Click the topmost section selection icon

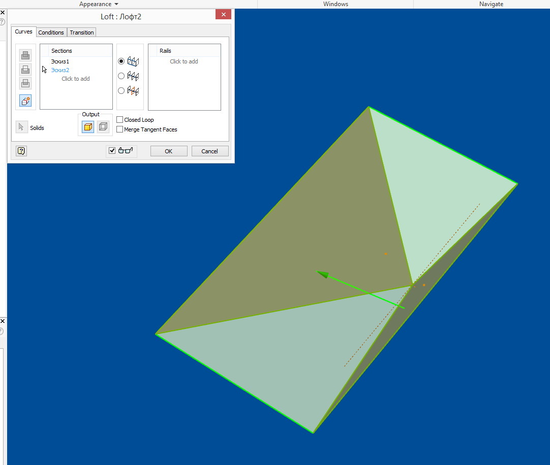pos(25,55)
